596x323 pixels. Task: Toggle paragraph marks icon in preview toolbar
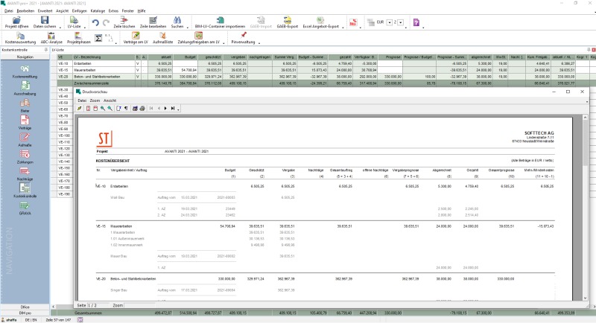[x=126, y=109]
